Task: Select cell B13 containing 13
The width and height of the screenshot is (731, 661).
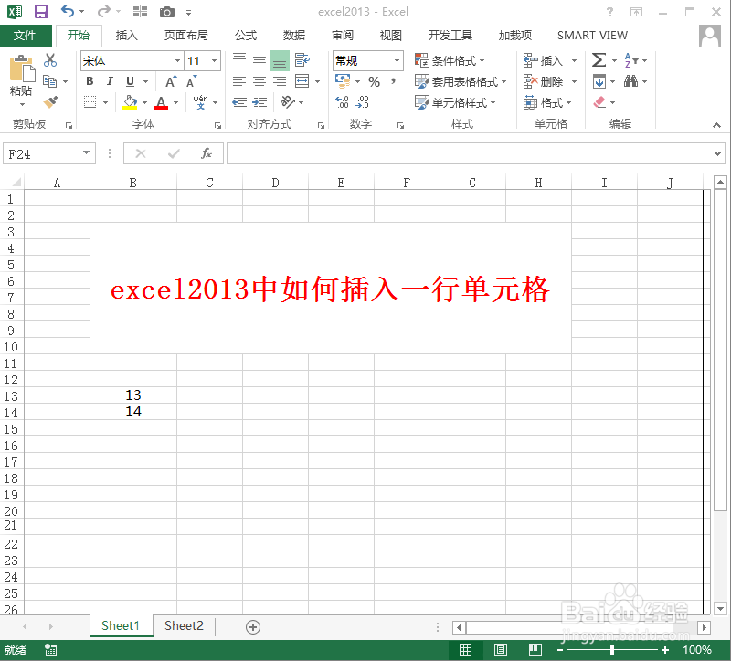Action: click(133, 395)
